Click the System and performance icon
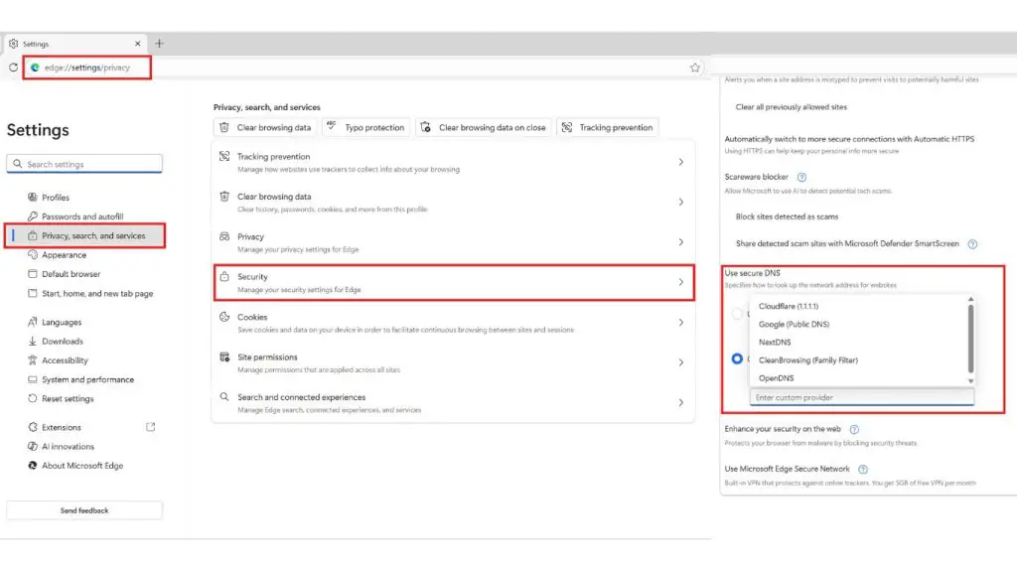 [x=33, y=379]
